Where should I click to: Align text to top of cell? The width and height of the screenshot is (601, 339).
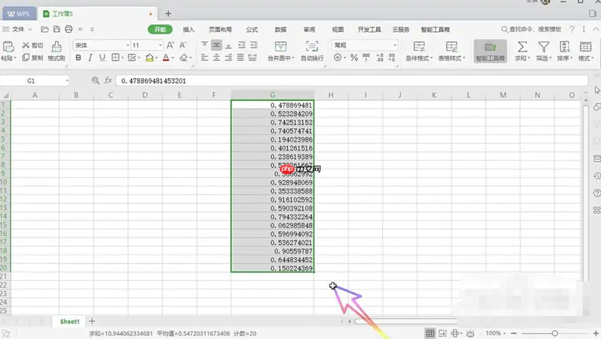tap(204, 45)
